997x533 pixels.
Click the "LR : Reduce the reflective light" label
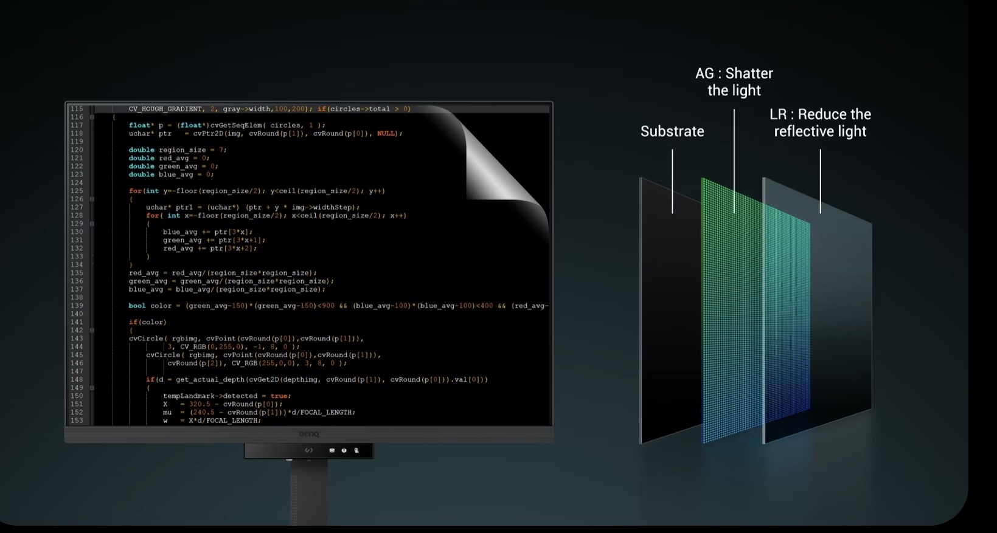tap(820, 123)
